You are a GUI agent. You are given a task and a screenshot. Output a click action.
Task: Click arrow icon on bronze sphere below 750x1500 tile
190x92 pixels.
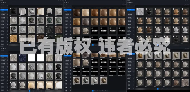pos(74,78)
